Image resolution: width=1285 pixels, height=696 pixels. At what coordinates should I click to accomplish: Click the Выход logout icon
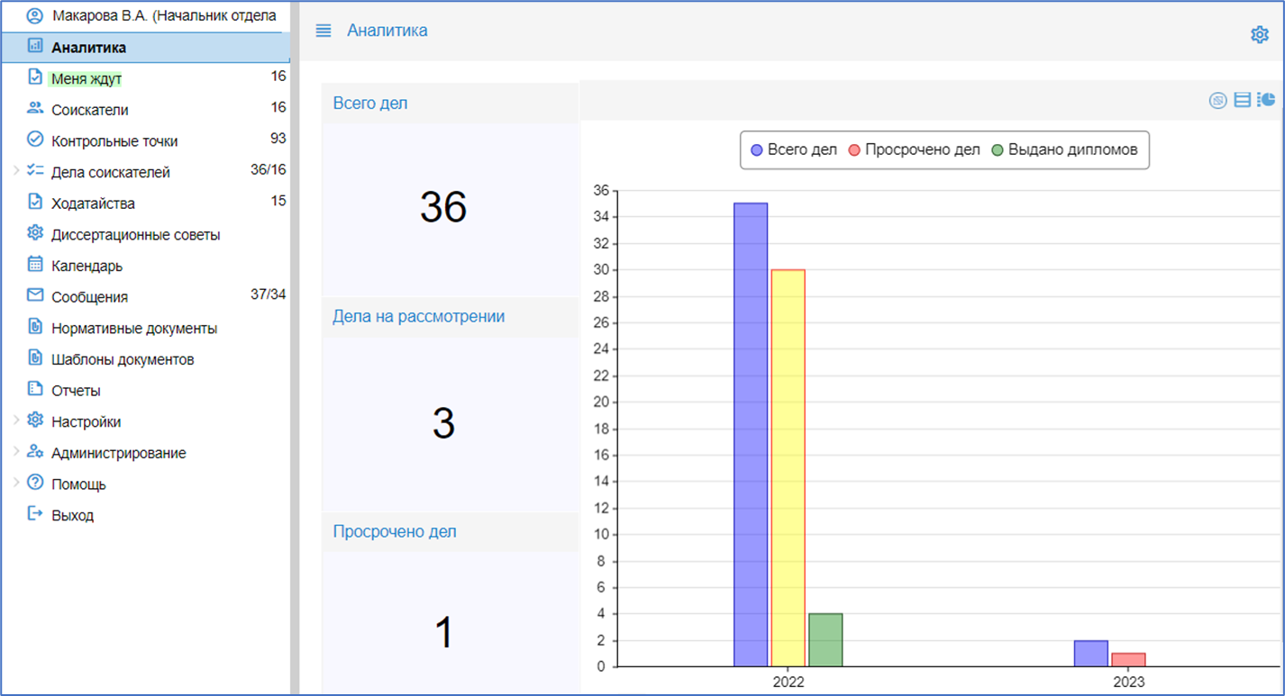[35, 514]
